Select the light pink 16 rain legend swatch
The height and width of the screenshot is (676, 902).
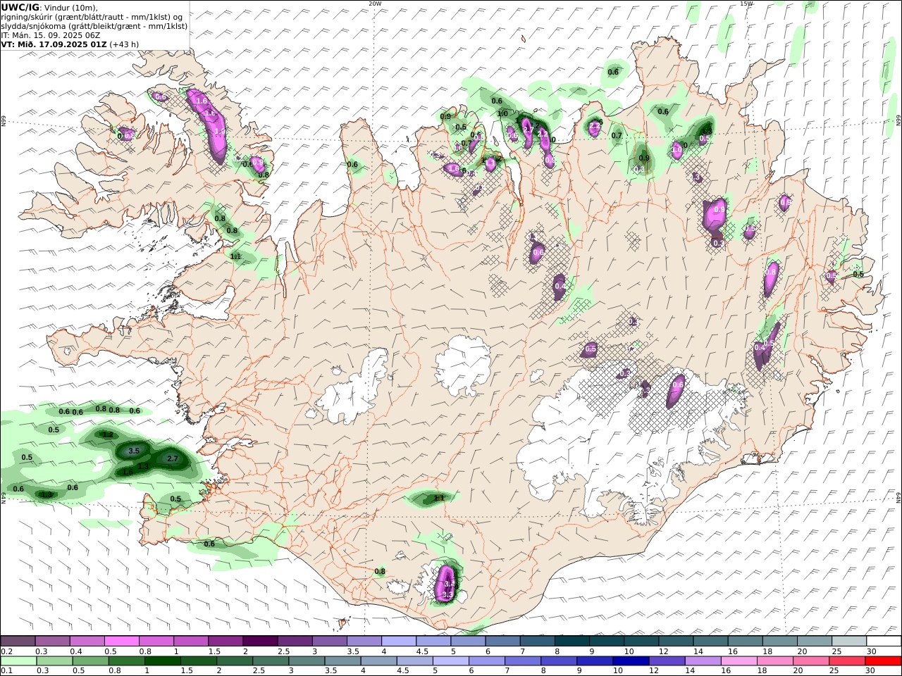click(x=738, y=661)
